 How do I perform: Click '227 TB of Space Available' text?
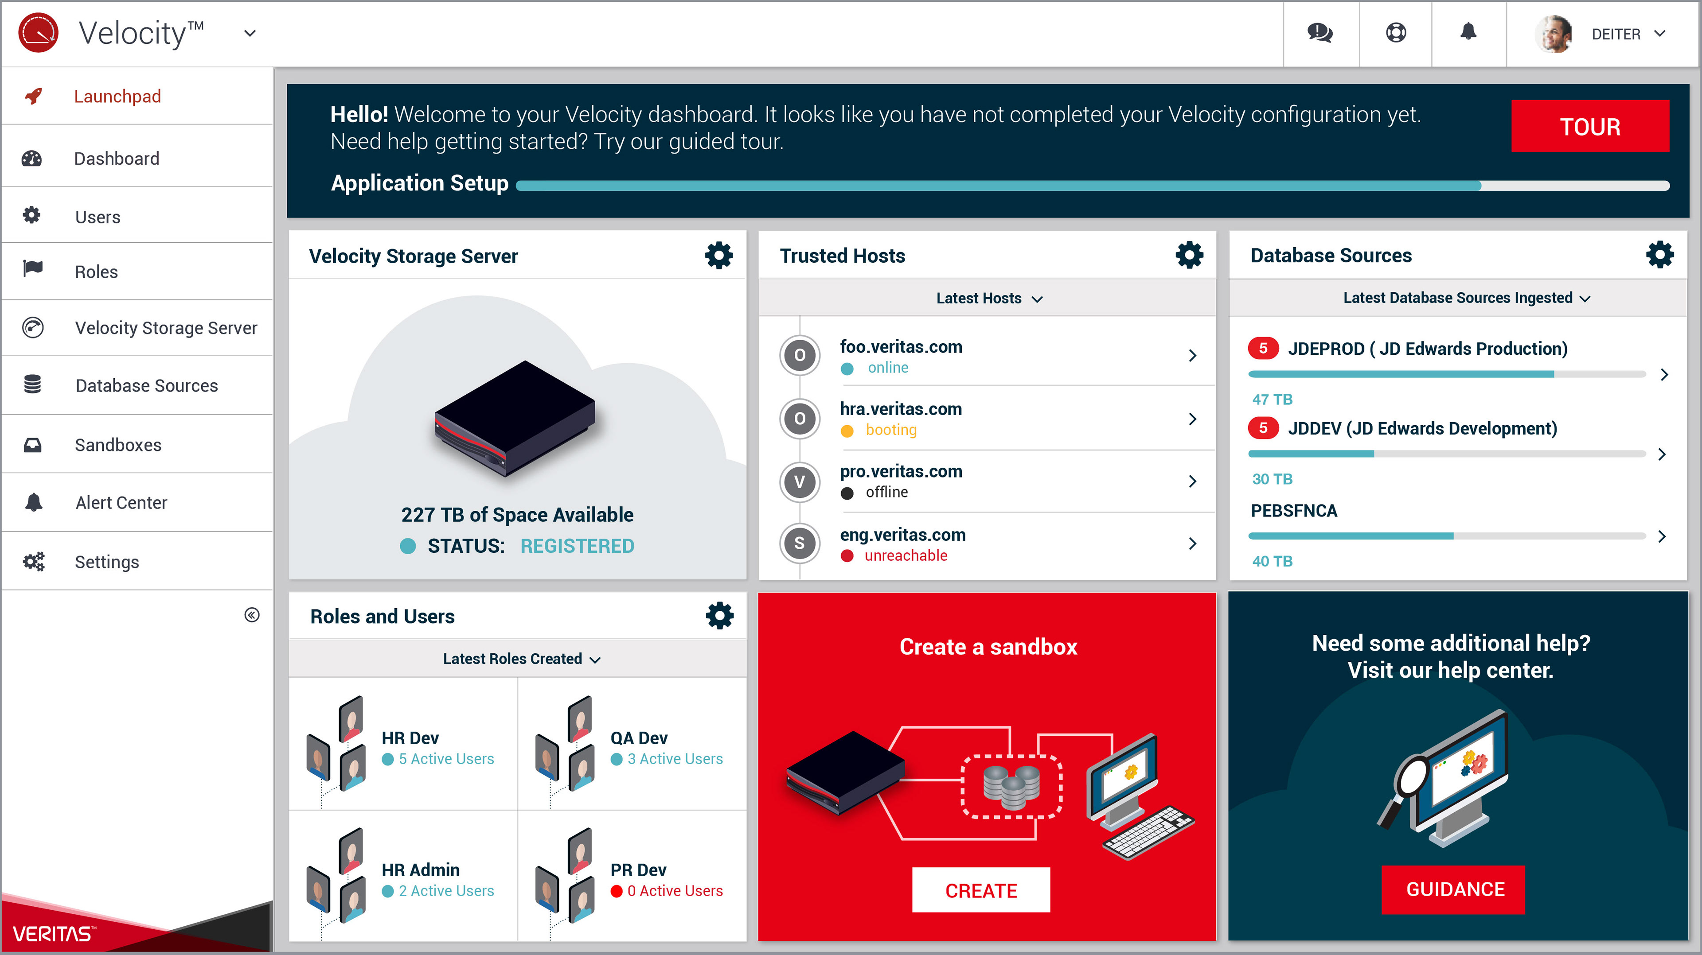pyautogui.click(x=517, y=514)
